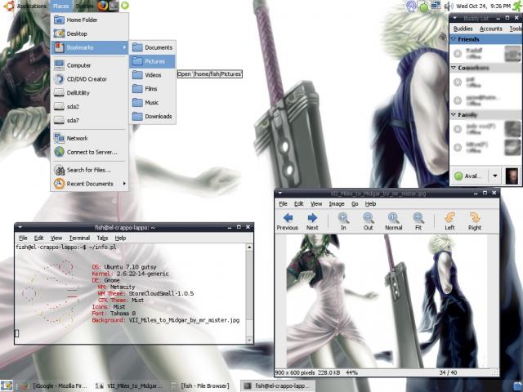
Task: Open Network locations
Action: pos(89,138)
